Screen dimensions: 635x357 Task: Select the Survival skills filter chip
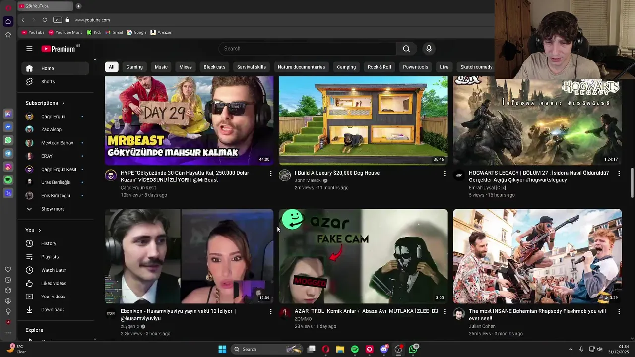[252, 67]
